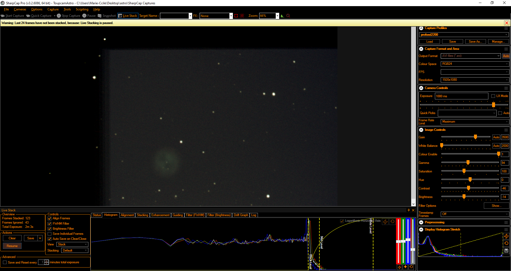
Task: Dismiss the yellow warning notification bar
Action: (x=507, y=23)
